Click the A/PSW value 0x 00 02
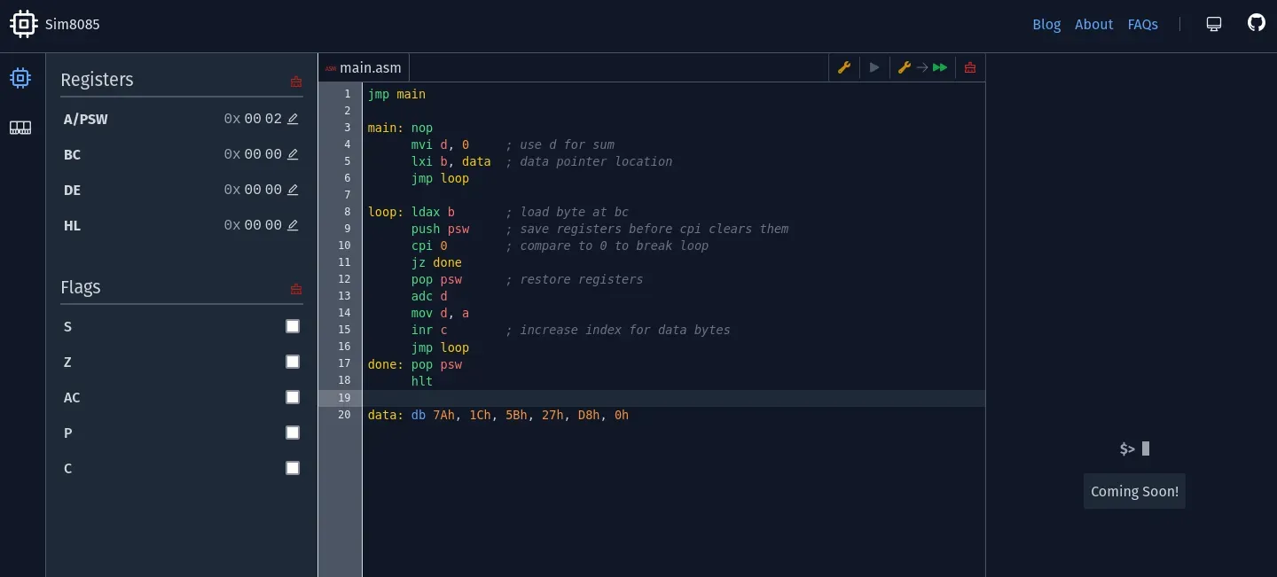Image resolution: width=1277 pixels, height=577 pixels. pos(253,119)
